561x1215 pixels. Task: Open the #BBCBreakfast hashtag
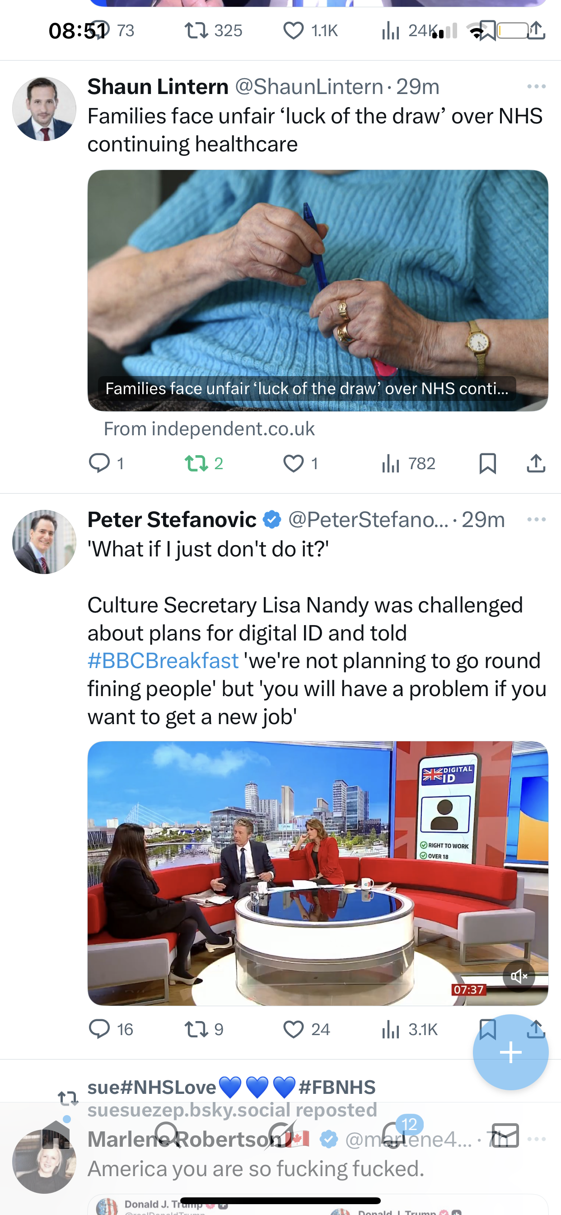163,661
